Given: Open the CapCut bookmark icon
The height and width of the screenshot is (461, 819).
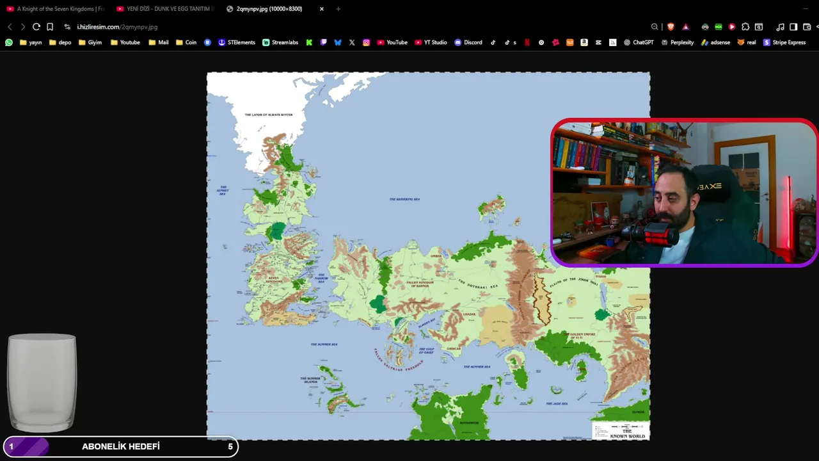Looking at the screenshot, I should point(598,42).
